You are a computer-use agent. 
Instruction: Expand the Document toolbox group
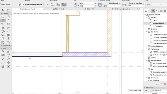point(1,46)
